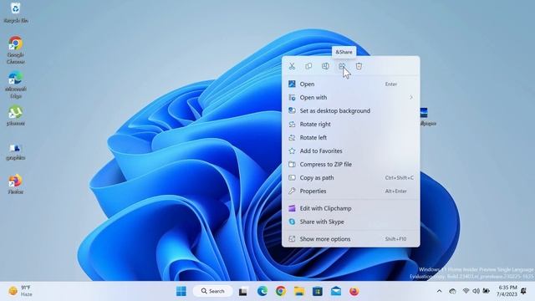
Task: Select the Firefox desktop shortcut
Action: [16, 184]
